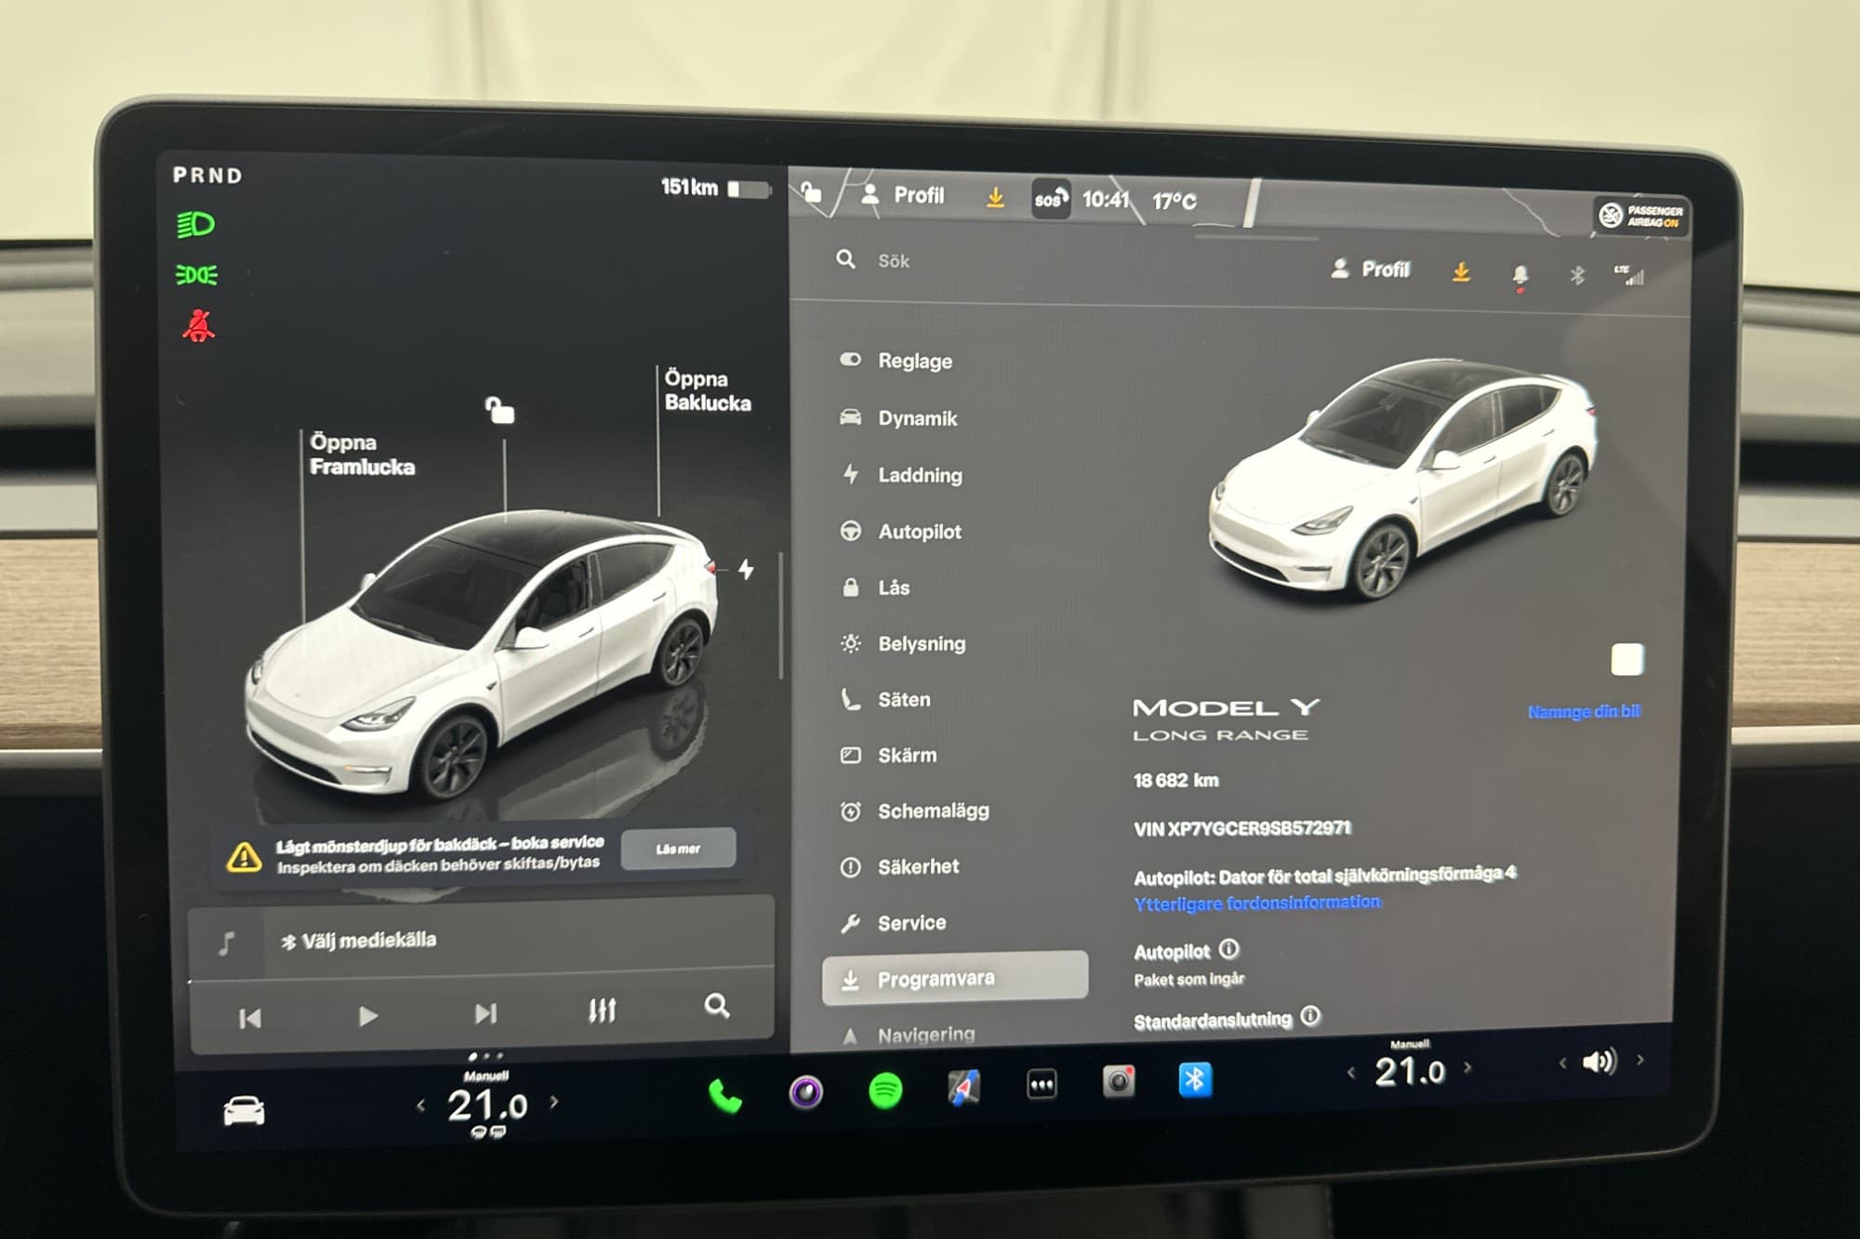1860x1239 pixels.
Task: Increase driver temperature with right arrow
Action: [554, 1101]
